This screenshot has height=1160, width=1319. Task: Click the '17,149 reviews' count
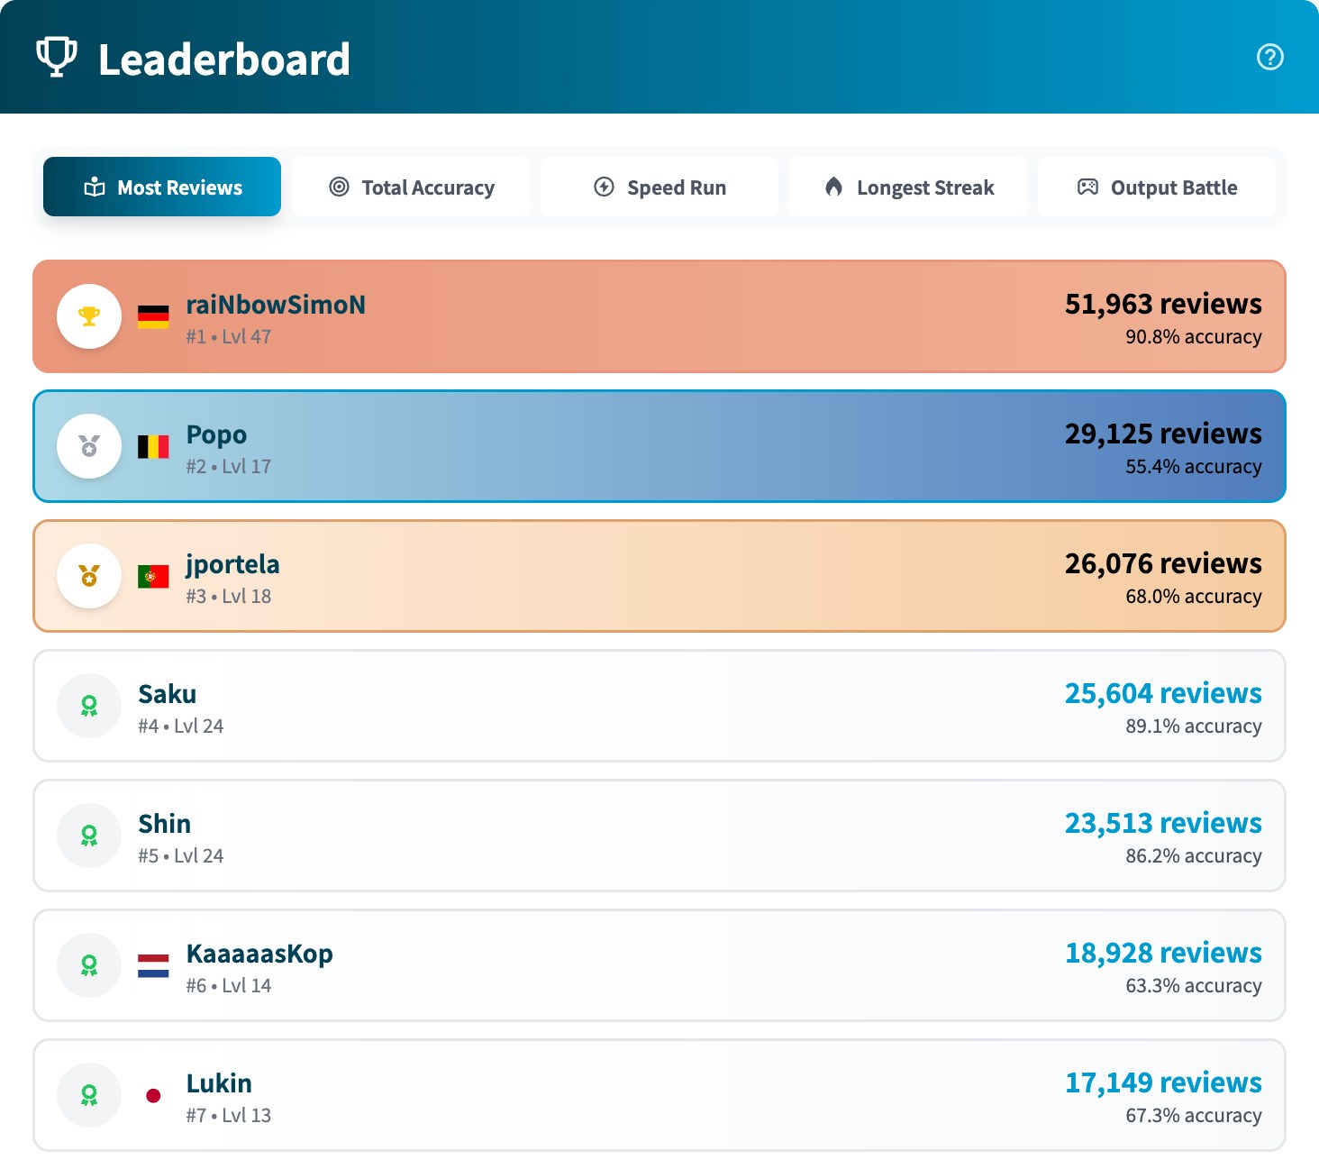(1163, 1082)
